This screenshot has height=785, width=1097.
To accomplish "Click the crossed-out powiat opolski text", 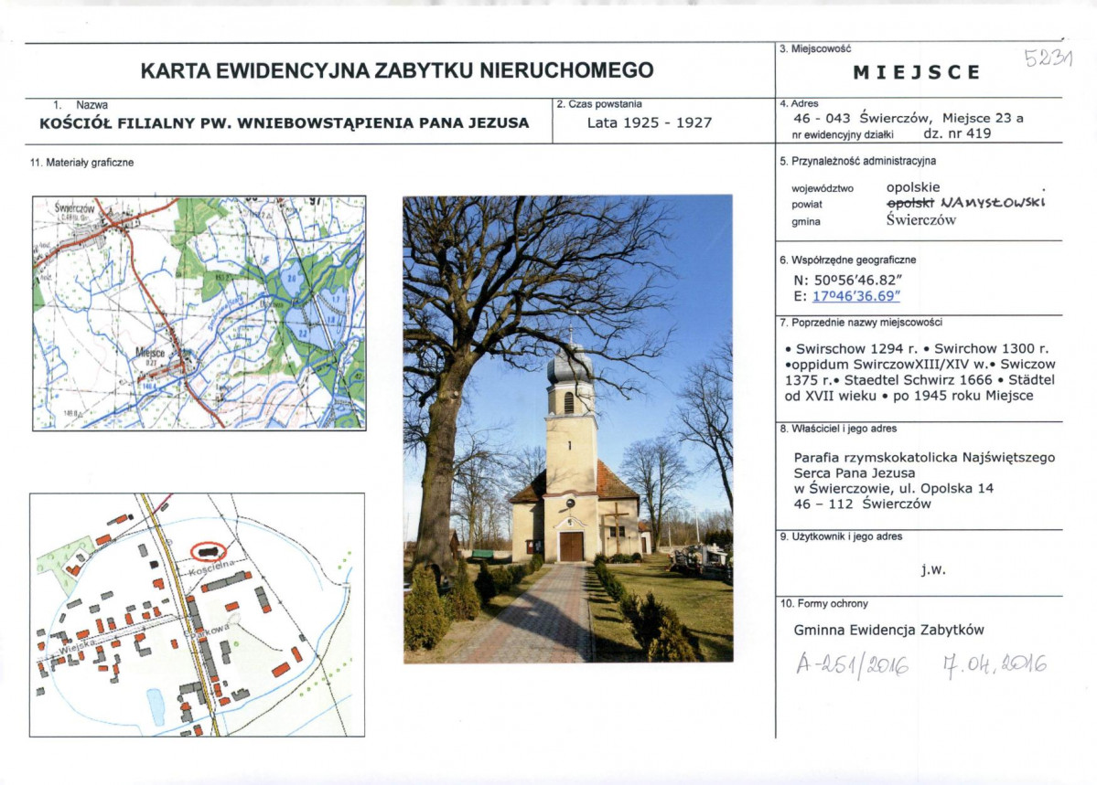I will tap(910, 203).
